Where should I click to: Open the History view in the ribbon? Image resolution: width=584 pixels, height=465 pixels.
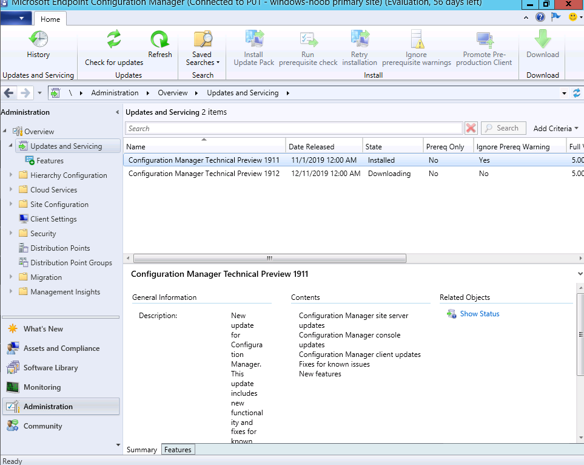click(x=38, y=44)
